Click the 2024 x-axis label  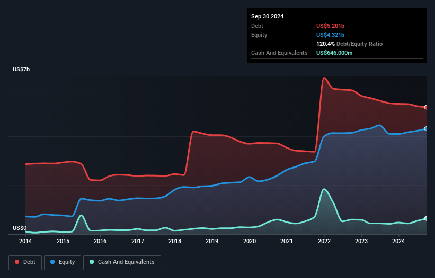398,241
